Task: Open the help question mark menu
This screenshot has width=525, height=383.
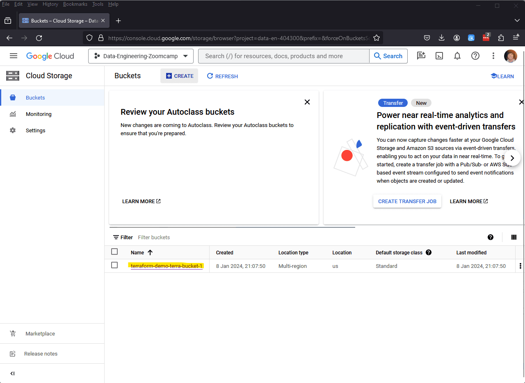Action: click(x=475, y=56)
